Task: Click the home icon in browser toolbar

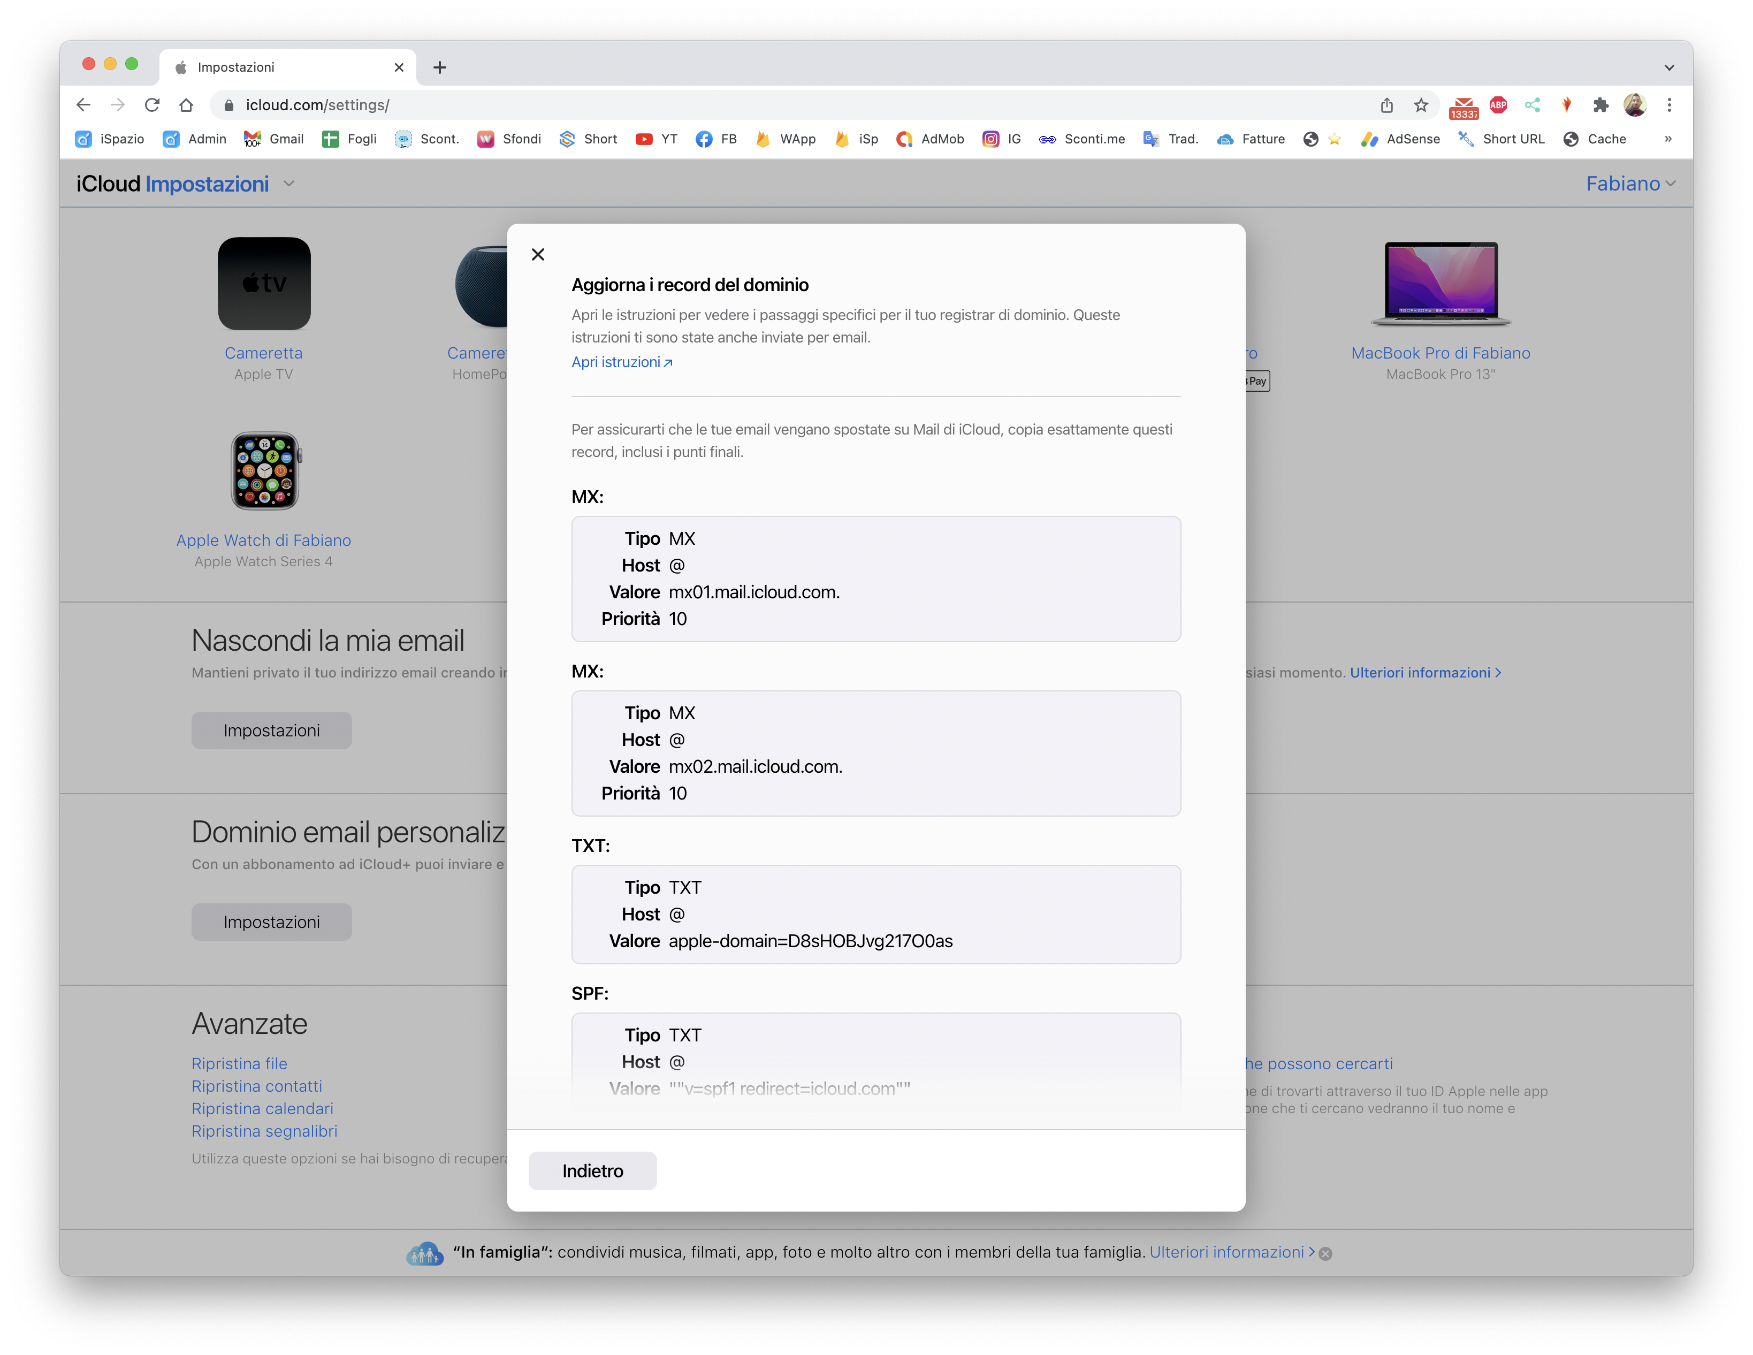Action: 186,105
